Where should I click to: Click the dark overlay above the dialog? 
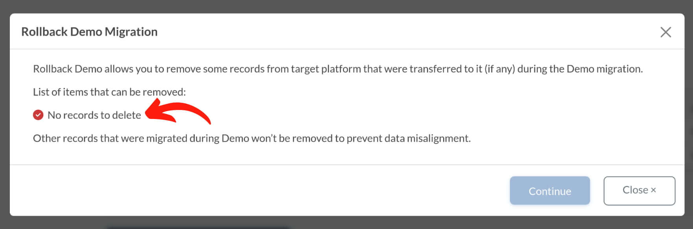(x=346, y=6)
